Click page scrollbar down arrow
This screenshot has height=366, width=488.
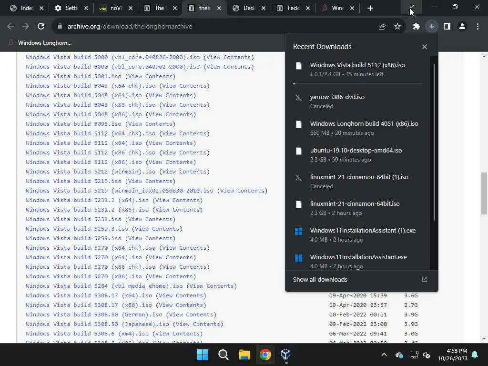484,339
